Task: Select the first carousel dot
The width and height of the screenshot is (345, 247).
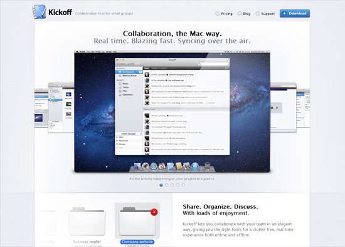Action: (161, 185)
